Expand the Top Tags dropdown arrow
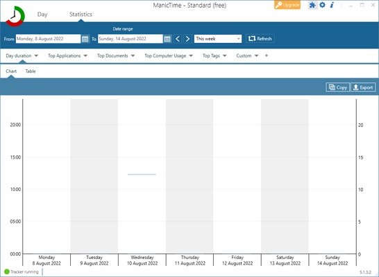Screen dimensions: 379x277 224,55
